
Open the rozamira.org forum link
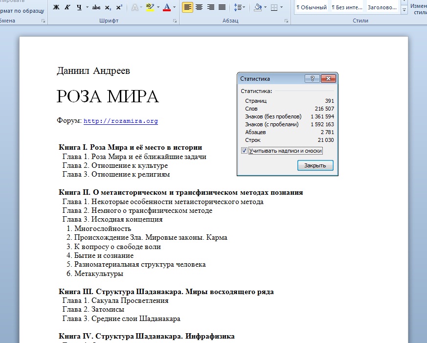[121, 121]
